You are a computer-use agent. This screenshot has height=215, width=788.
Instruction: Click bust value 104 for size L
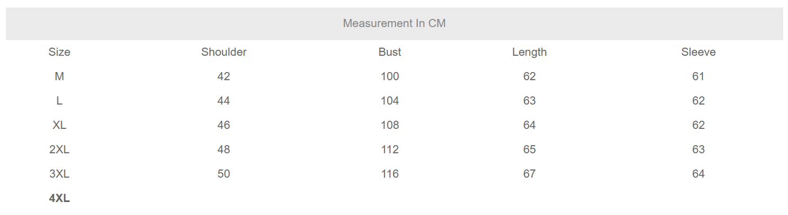click(389, 101)
